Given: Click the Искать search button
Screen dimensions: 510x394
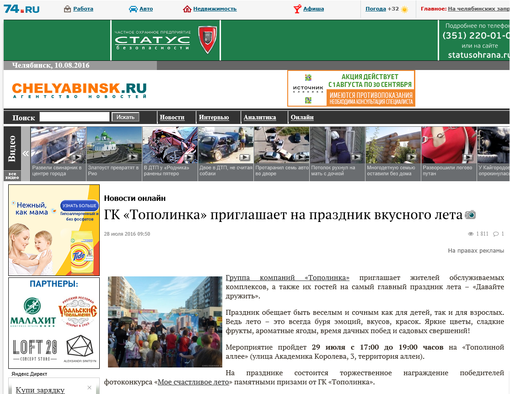Looking at the screenshot, I should click(x=125, y=117).
